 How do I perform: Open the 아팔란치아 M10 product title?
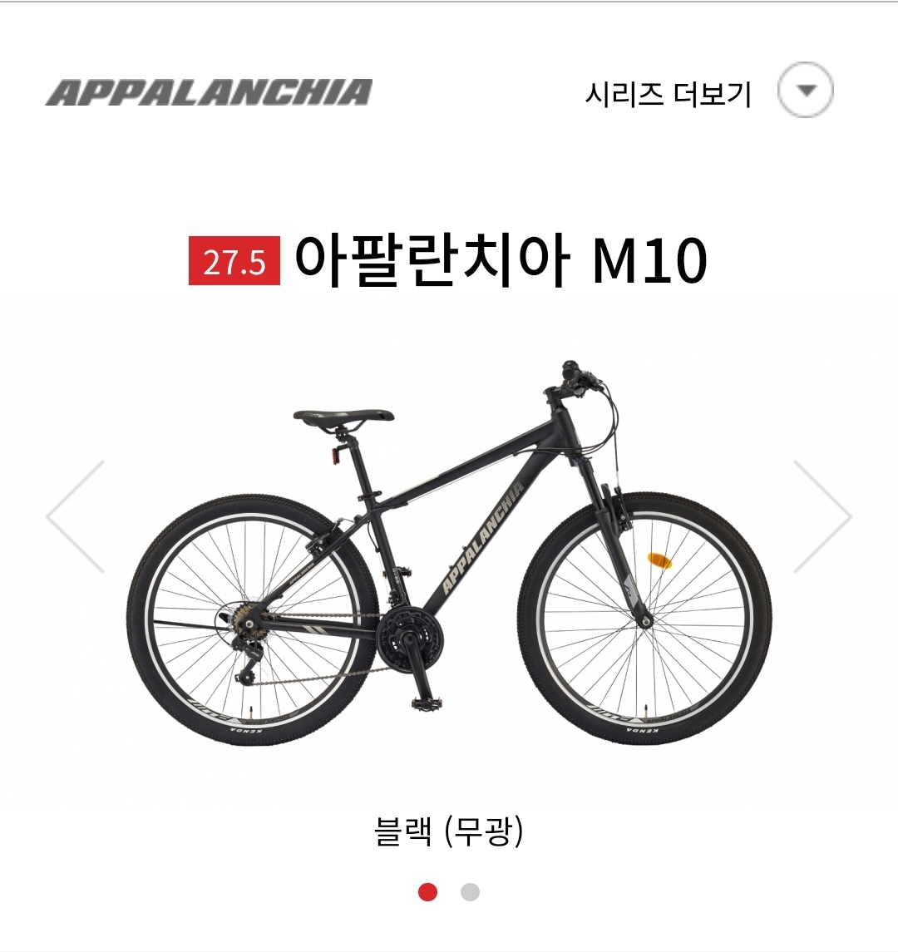pyautogui.click(x=501, y=261)
